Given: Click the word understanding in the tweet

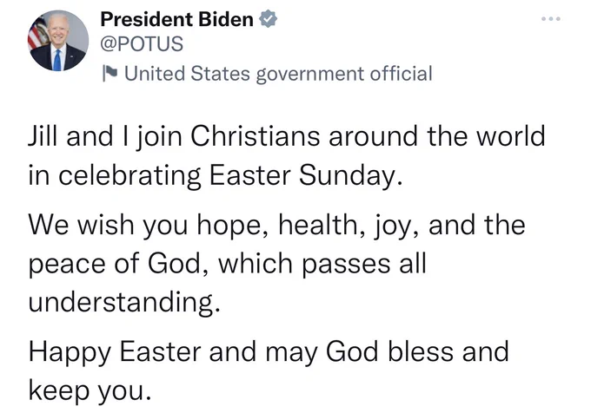Looking at the screenshot, I should (x=124, y=302).
